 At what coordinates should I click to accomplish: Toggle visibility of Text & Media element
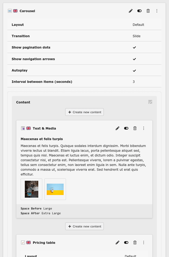(x=126, y=128)
